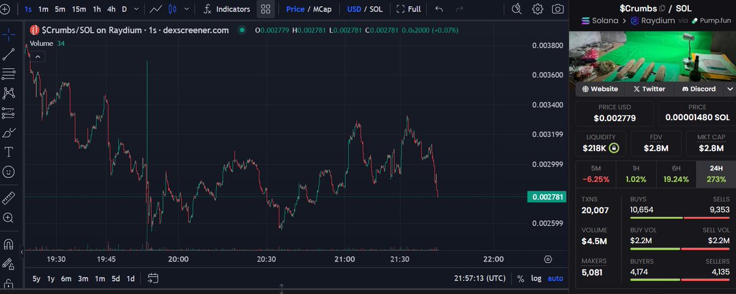Show 6H stats tab
Screen dimensions: 736x294
[x=676, y=174]
